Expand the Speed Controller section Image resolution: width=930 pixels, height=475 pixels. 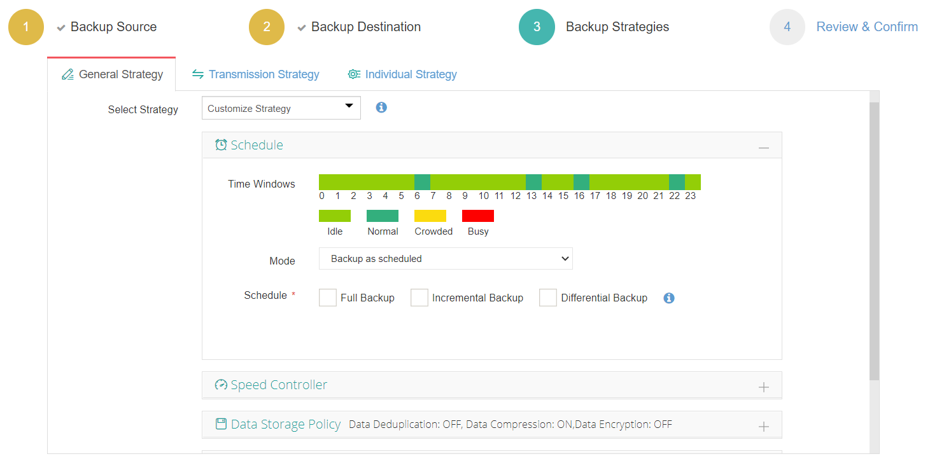[763, 384]
